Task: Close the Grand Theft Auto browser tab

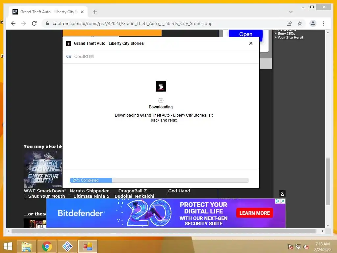Action: [82, 12]
